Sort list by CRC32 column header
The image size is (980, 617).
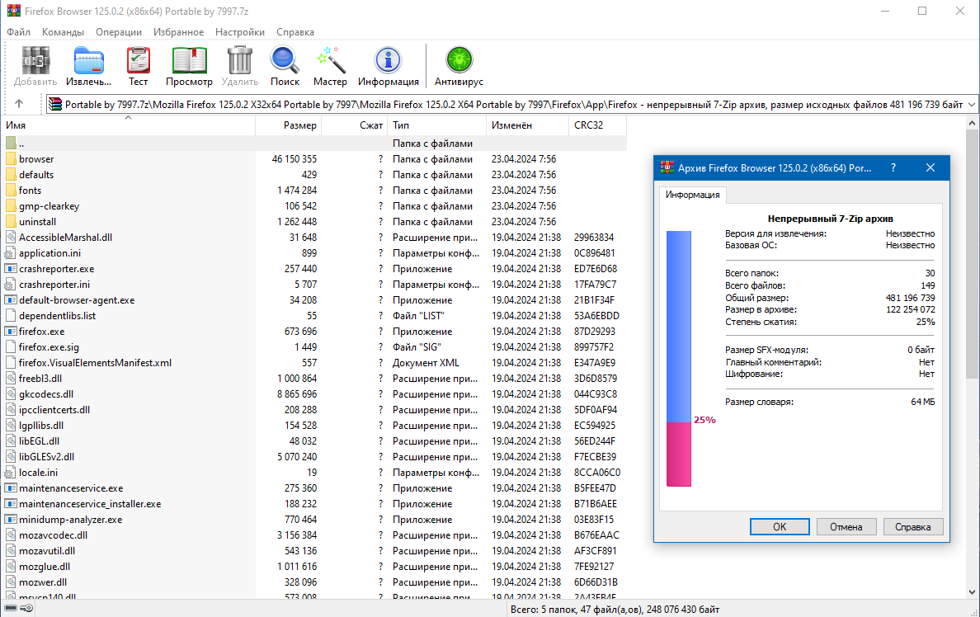tap(597, 125)
